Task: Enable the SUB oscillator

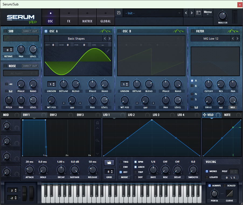Action: click(5, 31)
